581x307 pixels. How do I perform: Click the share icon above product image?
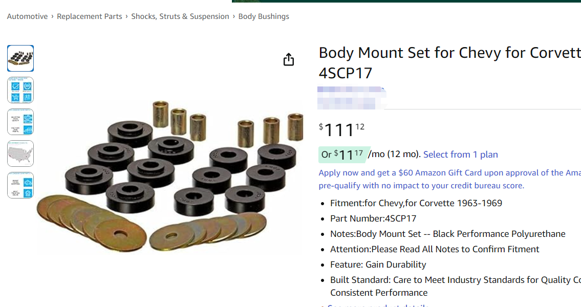pos(289,60)
